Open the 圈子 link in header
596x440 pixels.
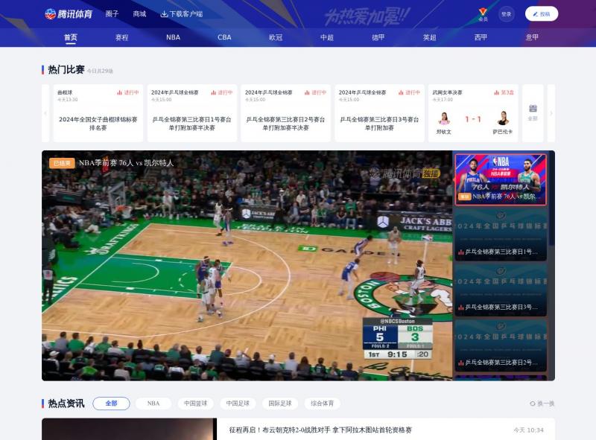pos(112,14)
